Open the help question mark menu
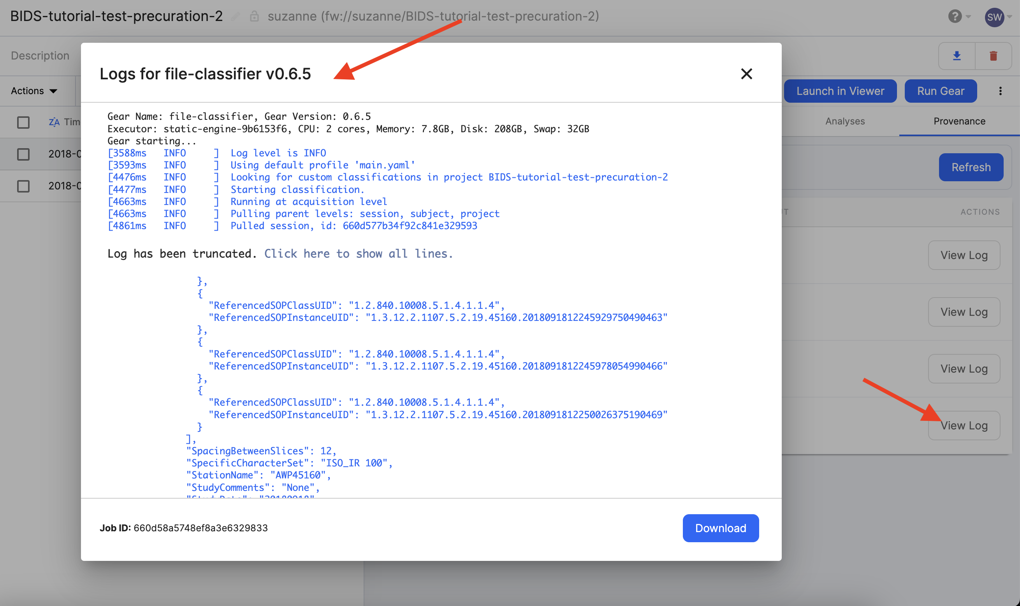The image size is (1020, 606). (x=955, y=16)
